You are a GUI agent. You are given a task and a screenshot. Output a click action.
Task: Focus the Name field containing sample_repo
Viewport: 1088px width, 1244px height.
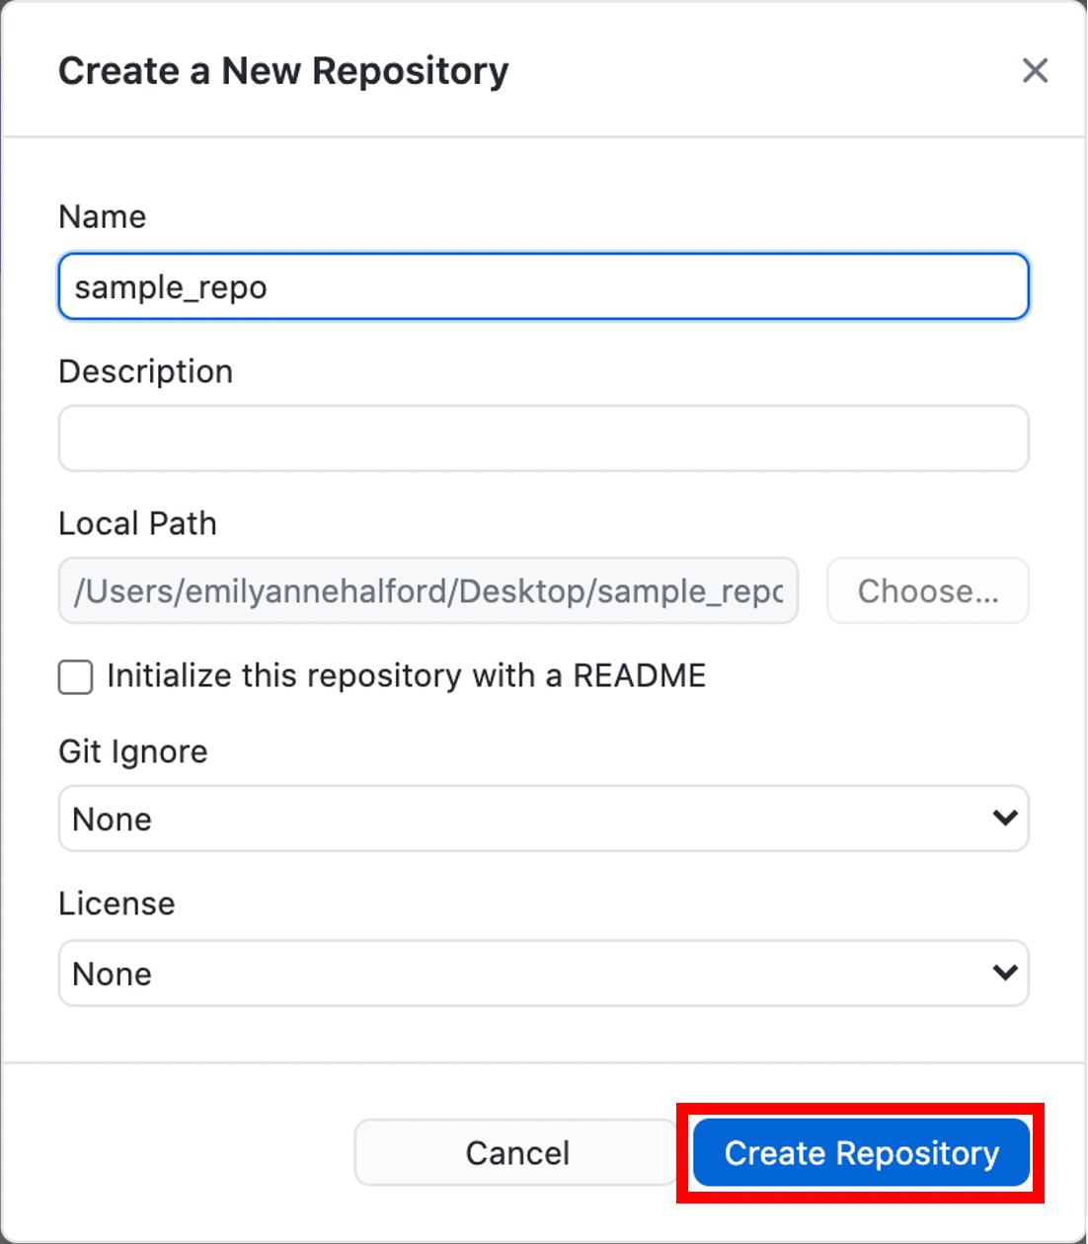pyautogui.click(x=543, y=287)
